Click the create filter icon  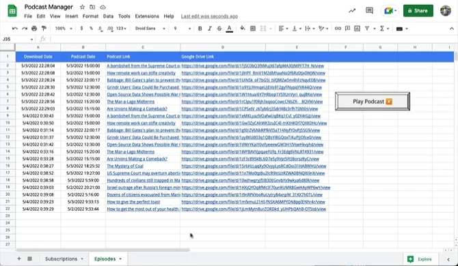(x=367, y=29)
